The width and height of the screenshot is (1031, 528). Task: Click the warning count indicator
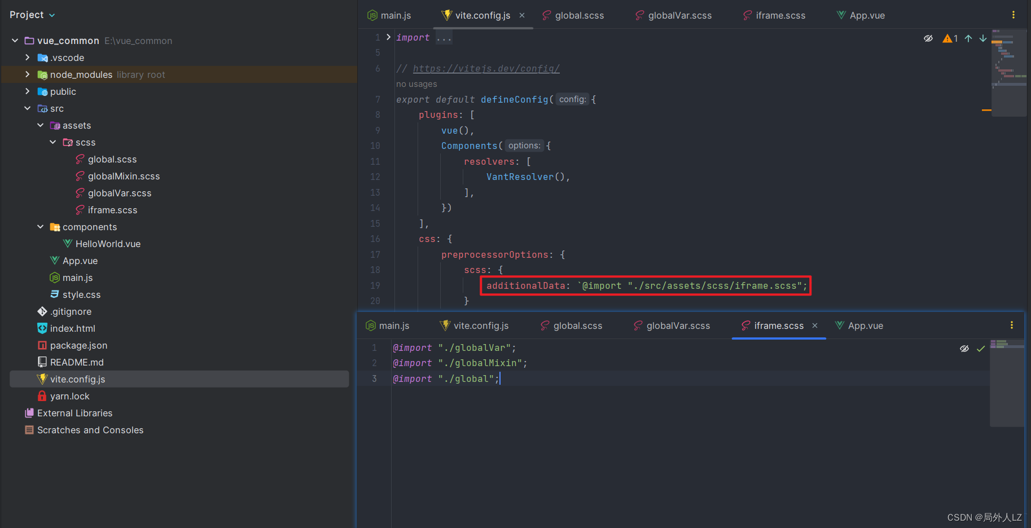click(x=950, y=38)
